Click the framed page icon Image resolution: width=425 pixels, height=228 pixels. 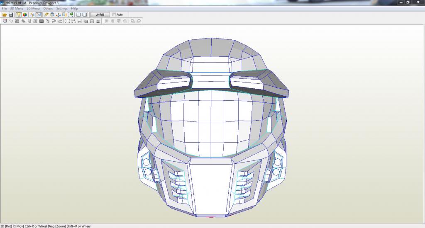92,21
